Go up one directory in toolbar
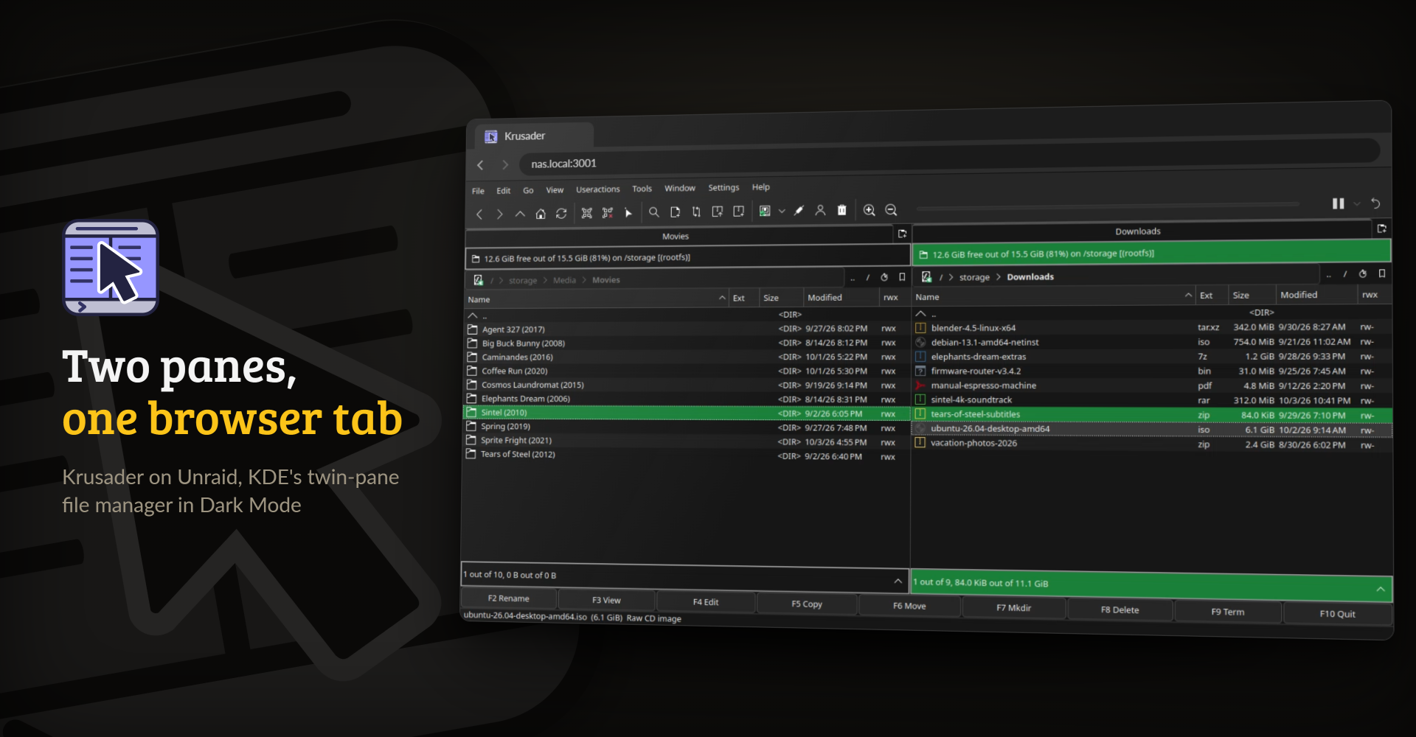Viewport: 1416px width, 737px height. click(x=520, y=214)
